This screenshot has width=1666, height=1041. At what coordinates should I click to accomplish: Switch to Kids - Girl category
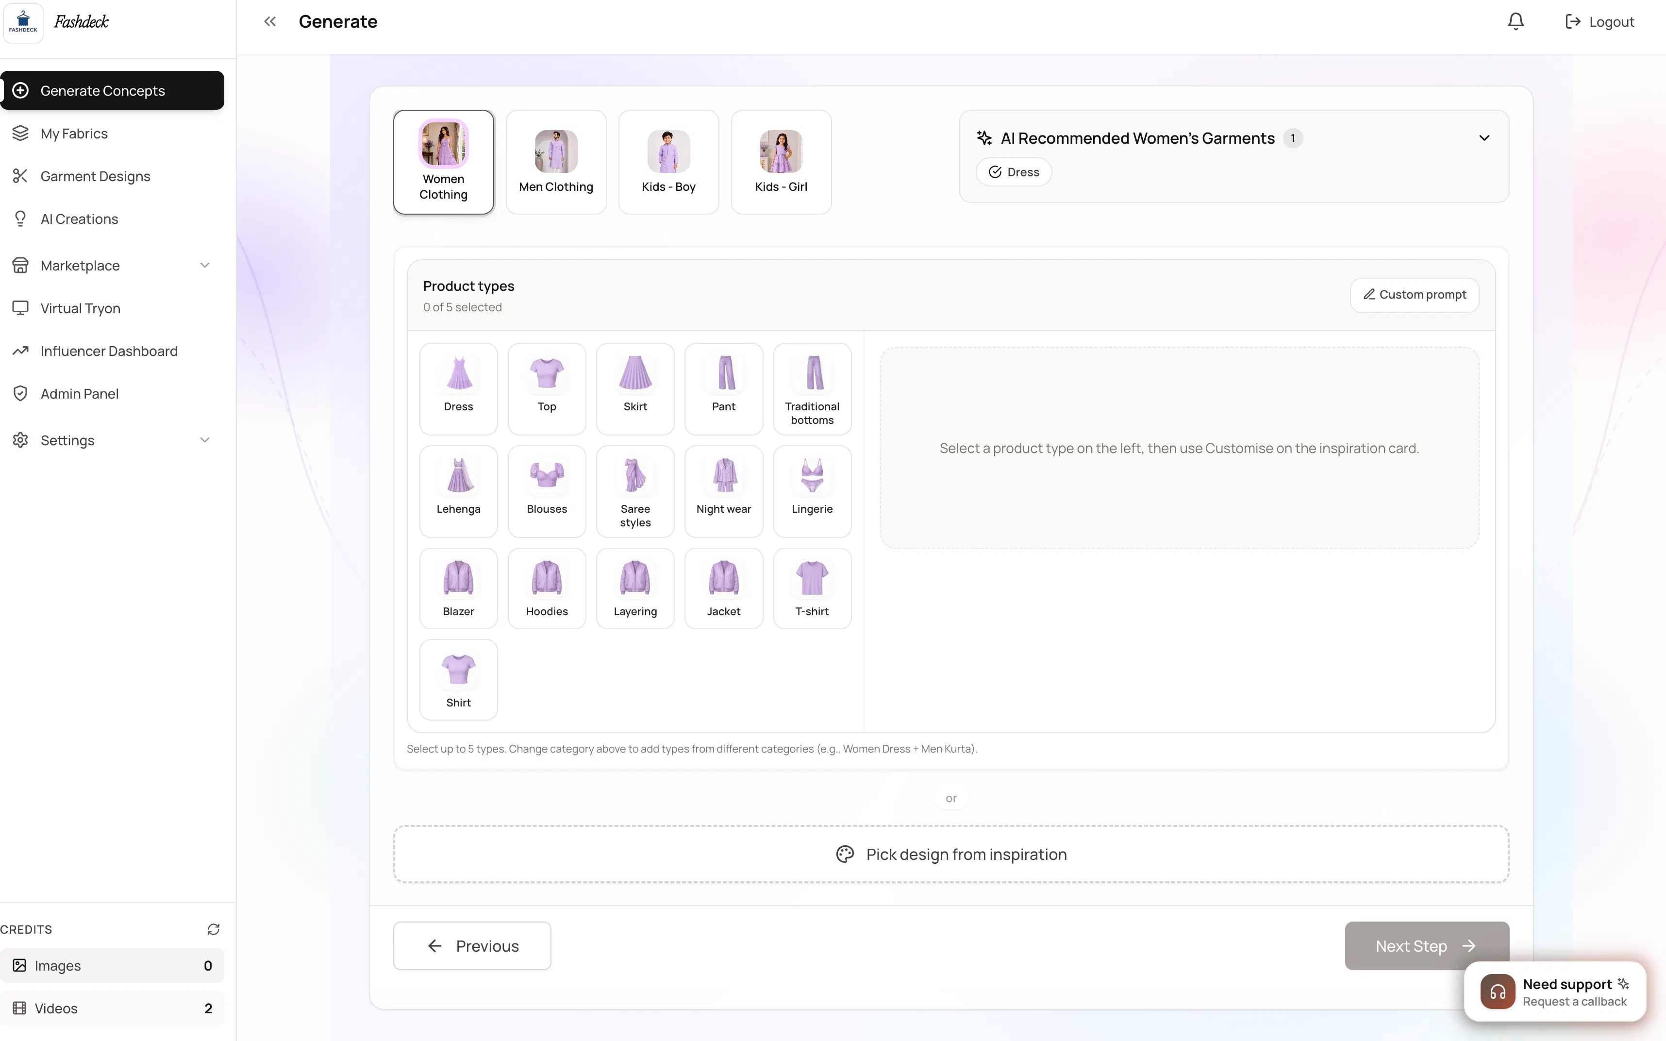coord(781,163)
